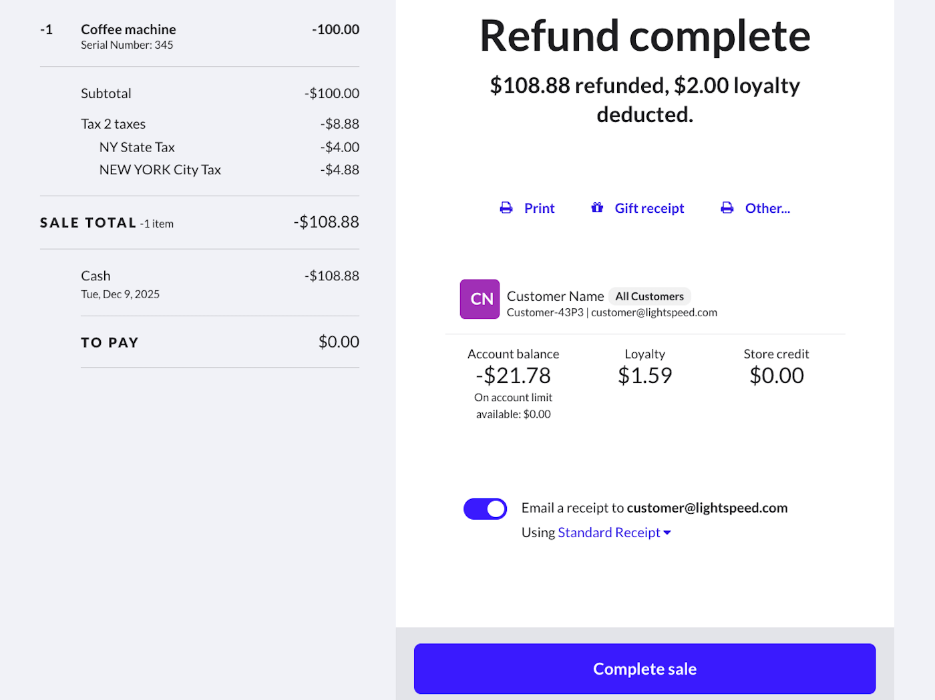Open the Standard Receipt template dropdown
This screenshot has width=935, height=700.
(x=609, y=533)
